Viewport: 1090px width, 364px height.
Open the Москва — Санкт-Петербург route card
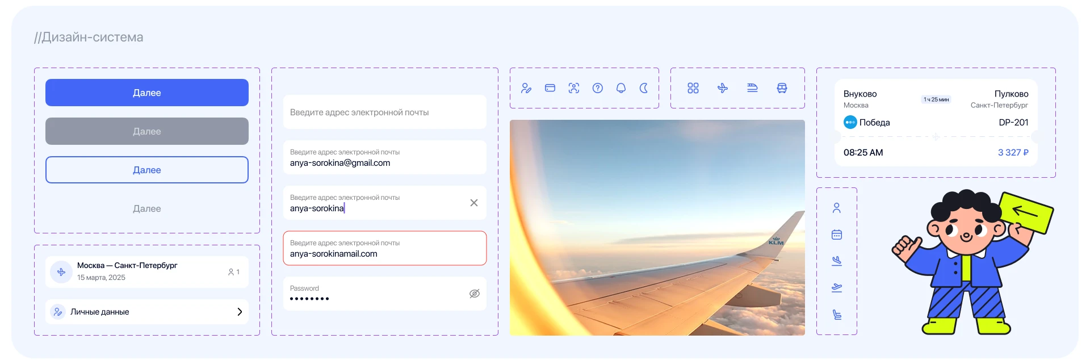pos(147,271)
